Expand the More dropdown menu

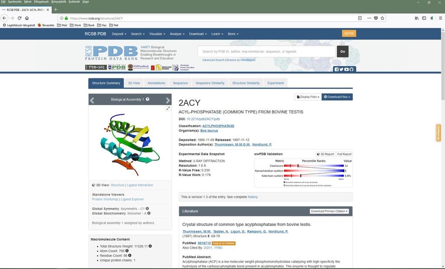click(233, 34)
